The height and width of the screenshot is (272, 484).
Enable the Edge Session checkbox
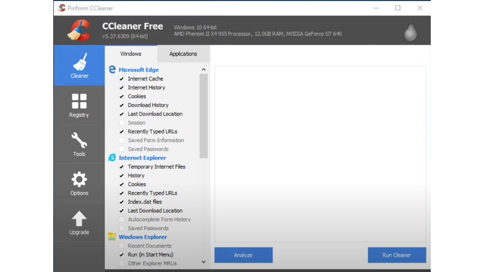pyautogui.click(x=122, y=123)
